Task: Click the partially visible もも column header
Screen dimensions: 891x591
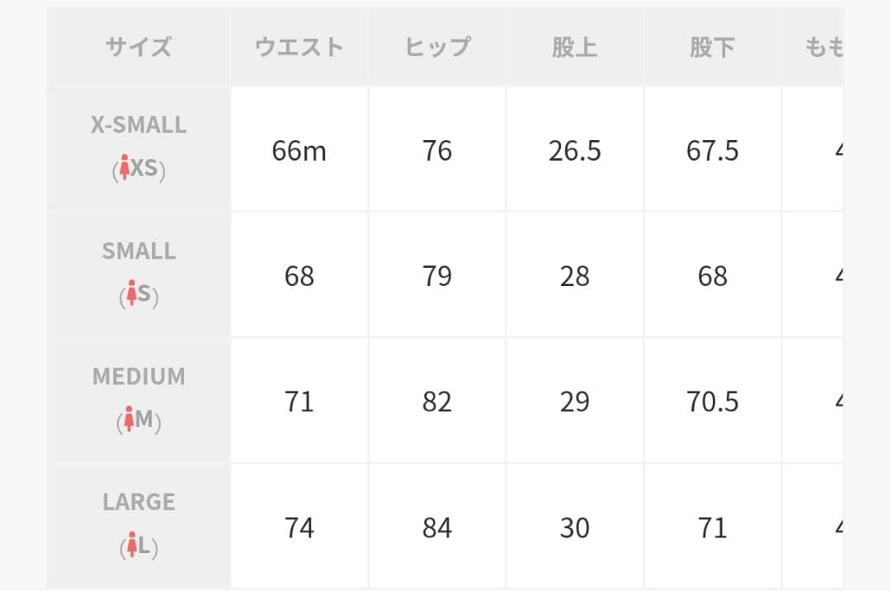Action: (823, 47)
